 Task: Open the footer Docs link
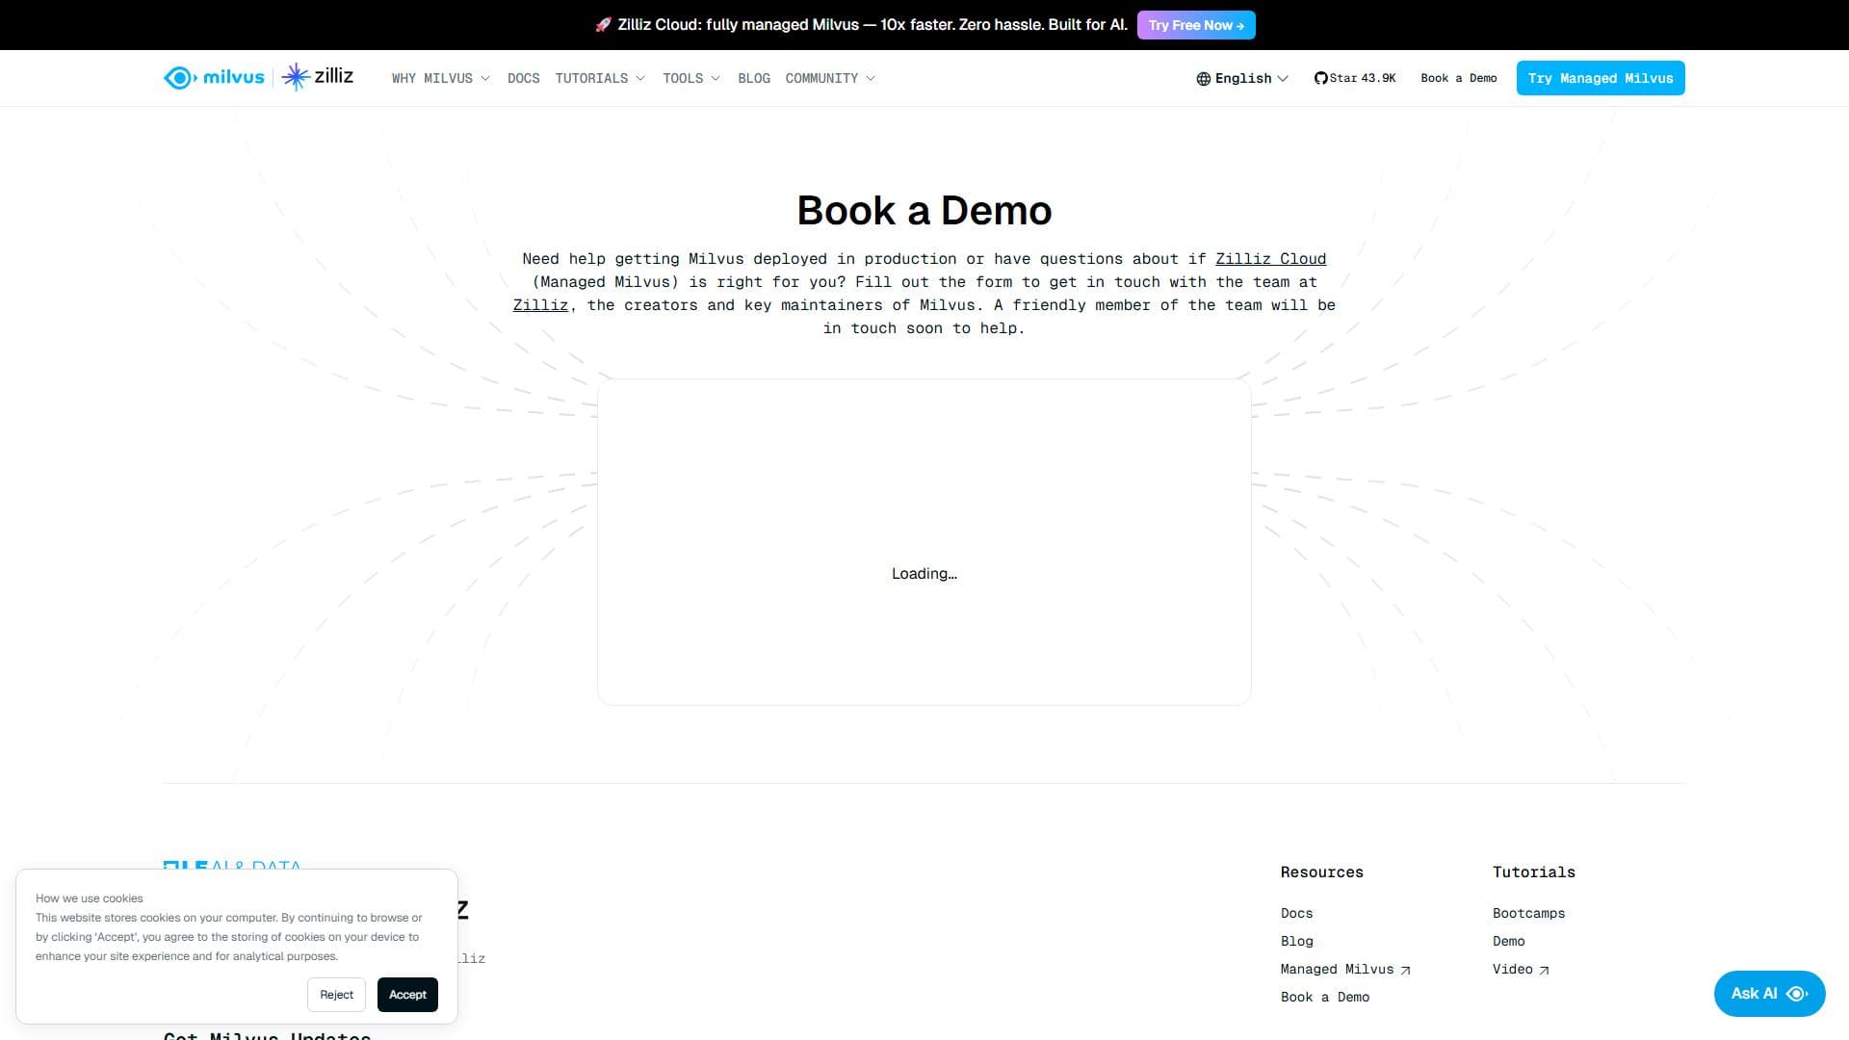coord(1296,913)
